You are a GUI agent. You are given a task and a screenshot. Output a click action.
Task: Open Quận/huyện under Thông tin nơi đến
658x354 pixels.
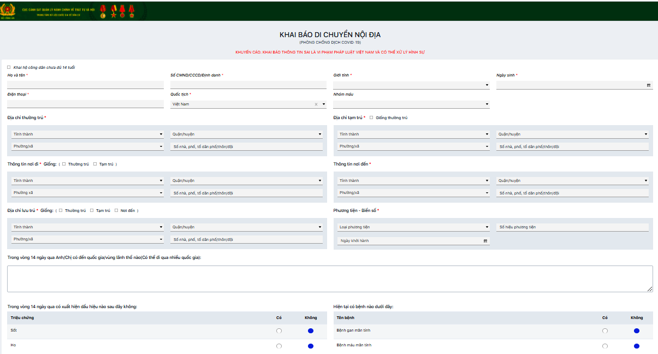(572, 181)
